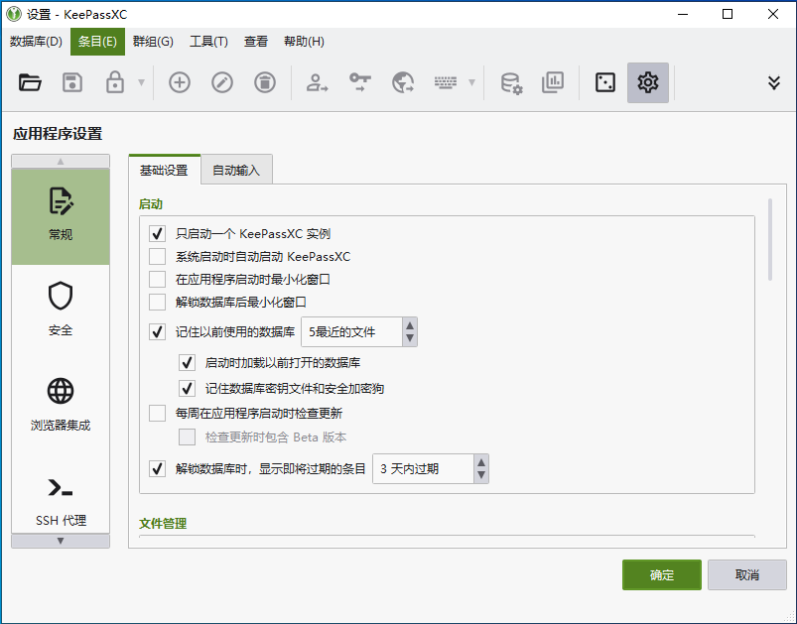Click the copy password key icon
Screen dimensions: 797x624
358,82
